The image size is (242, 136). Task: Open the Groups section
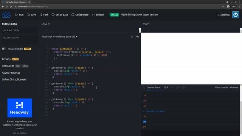(x=6, y=59)
